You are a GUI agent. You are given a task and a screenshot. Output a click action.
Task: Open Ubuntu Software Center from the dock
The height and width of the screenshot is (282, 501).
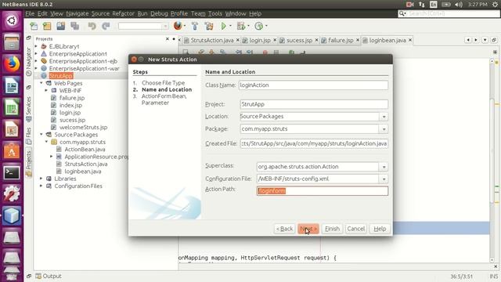coord(12,151)
